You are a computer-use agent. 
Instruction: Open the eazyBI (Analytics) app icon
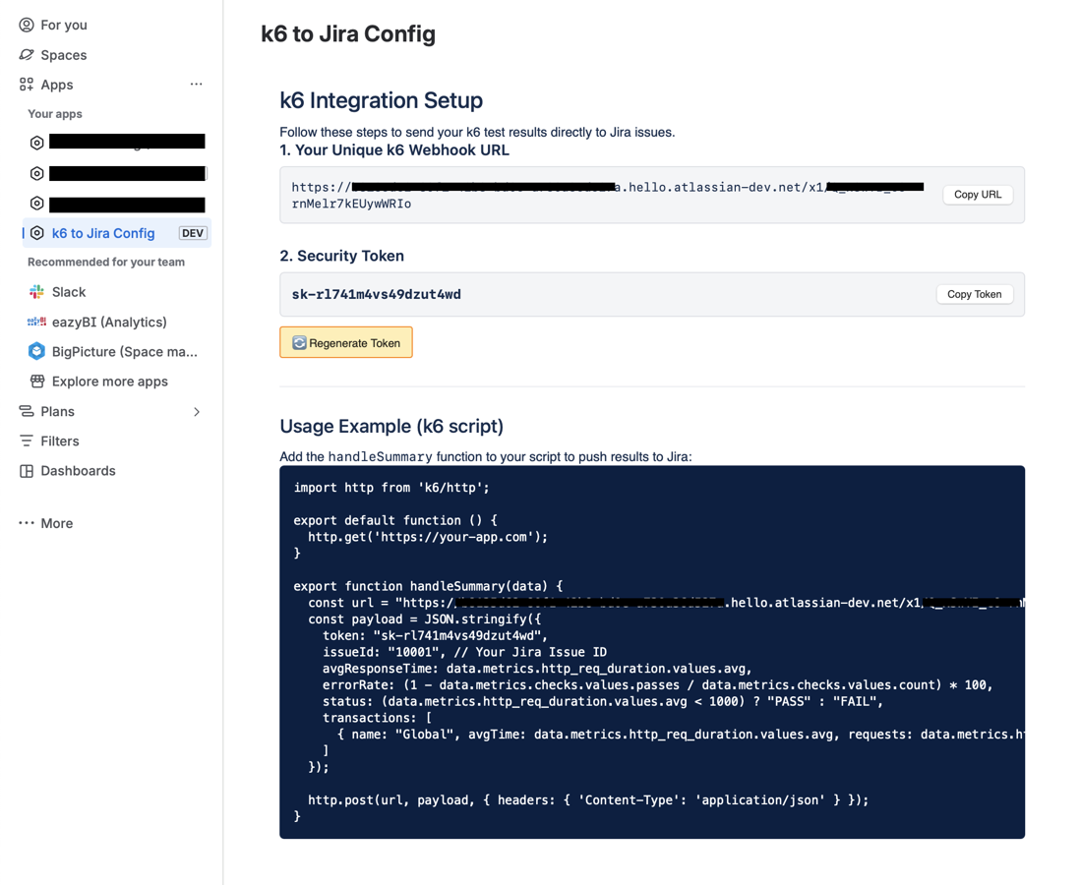click(35, 322)
